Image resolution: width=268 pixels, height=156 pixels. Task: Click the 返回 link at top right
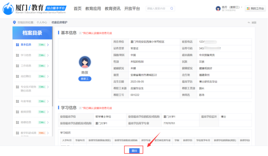click(x=252, y=23)
